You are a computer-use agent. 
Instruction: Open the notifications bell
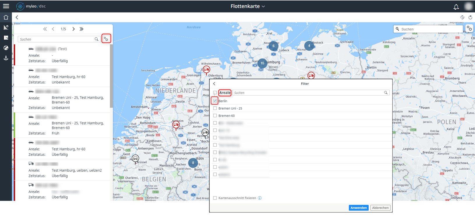(456, 6)
